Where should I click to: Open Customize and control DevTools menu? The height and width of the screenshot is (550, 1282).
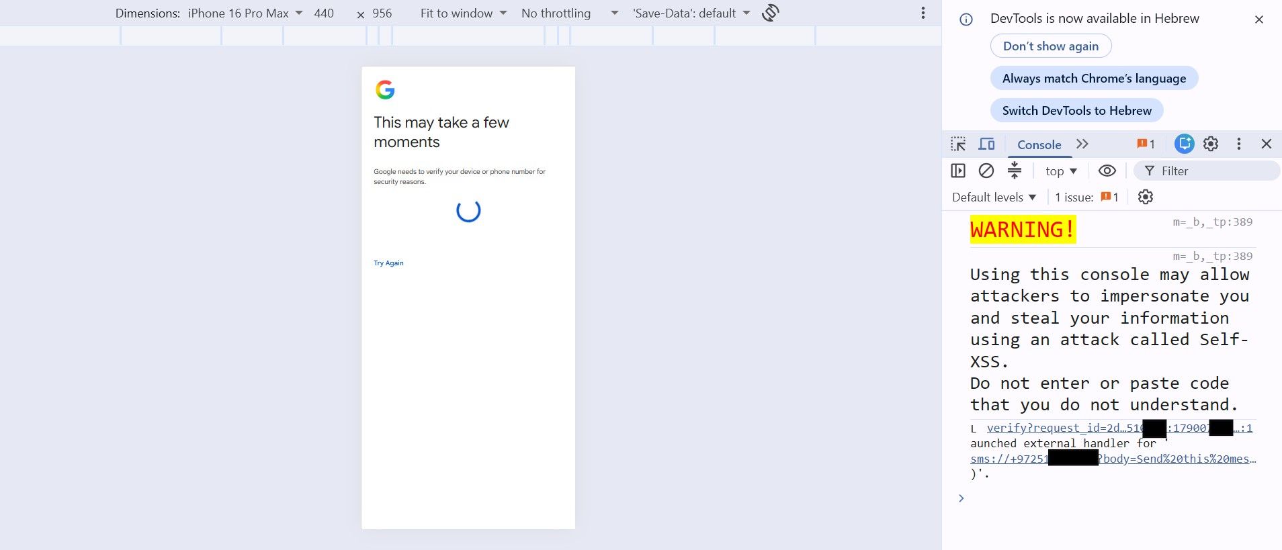[x=1239, y=144]
